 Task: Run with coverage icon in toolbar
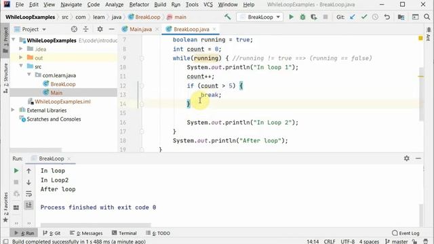point(314,17)
